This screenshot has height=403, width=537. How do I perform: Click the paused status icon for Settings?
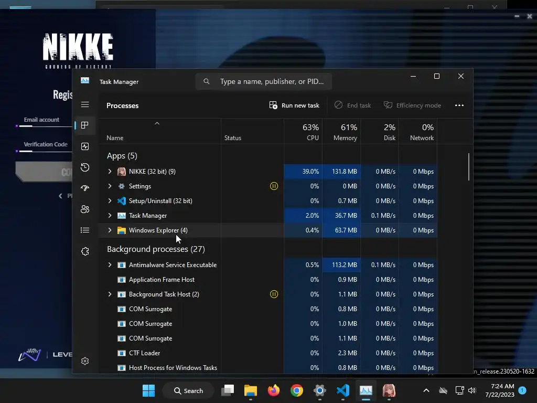pos(274,186)
